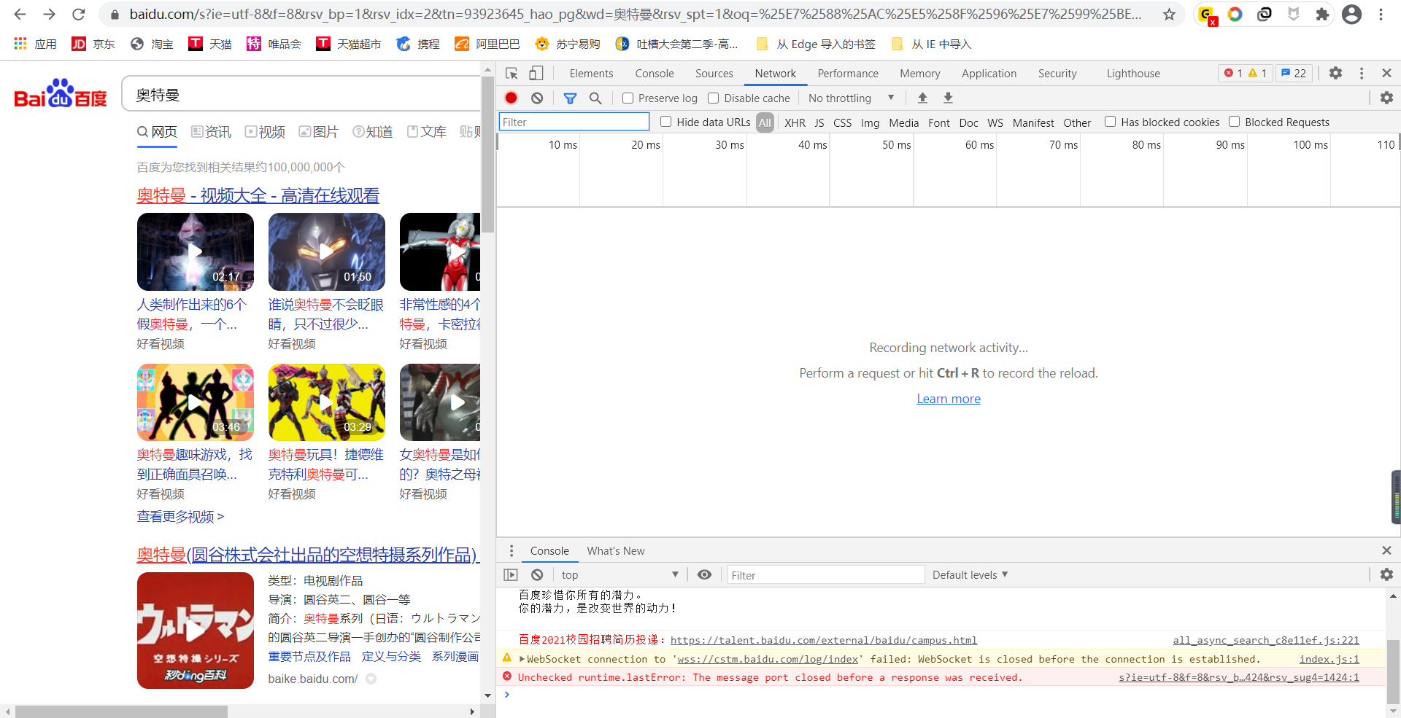Image resolution: width=1401 pixels, height=718 pixels.
Task: Open the Lighthouse tab
Action: [x=1133, y=73]
